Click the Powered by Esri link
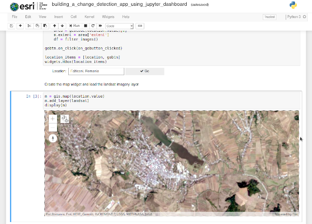The height and width of the screenshot is (224, 312). pyautogui.click(x=286, y=214)
